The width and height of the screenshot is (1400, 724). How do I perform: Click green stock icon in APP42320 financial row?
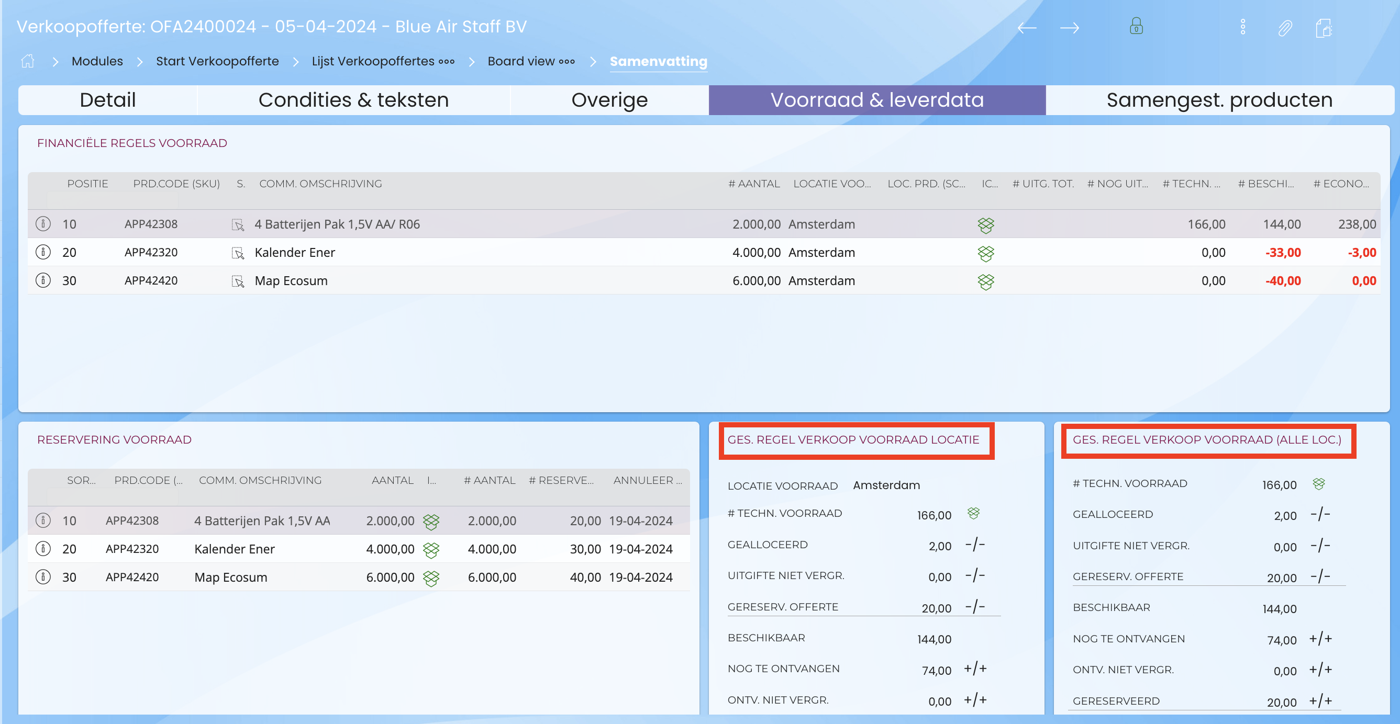(985, 253)
